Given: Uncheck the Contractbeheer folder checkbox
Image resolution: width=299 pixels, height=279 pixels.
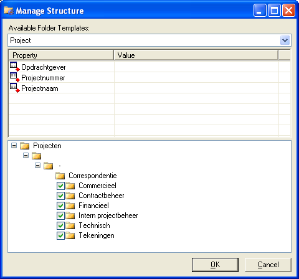Looking at the screenshot, I should point(60,196).
